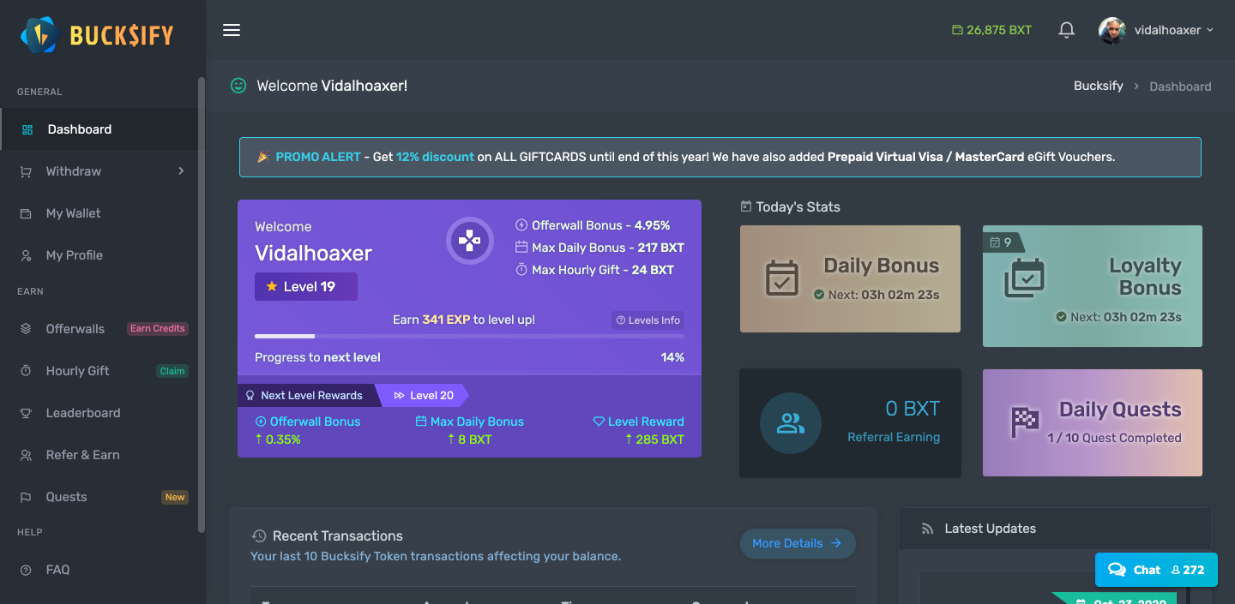
Task: Click the My Wallet icon
Action: coord(26,213)
